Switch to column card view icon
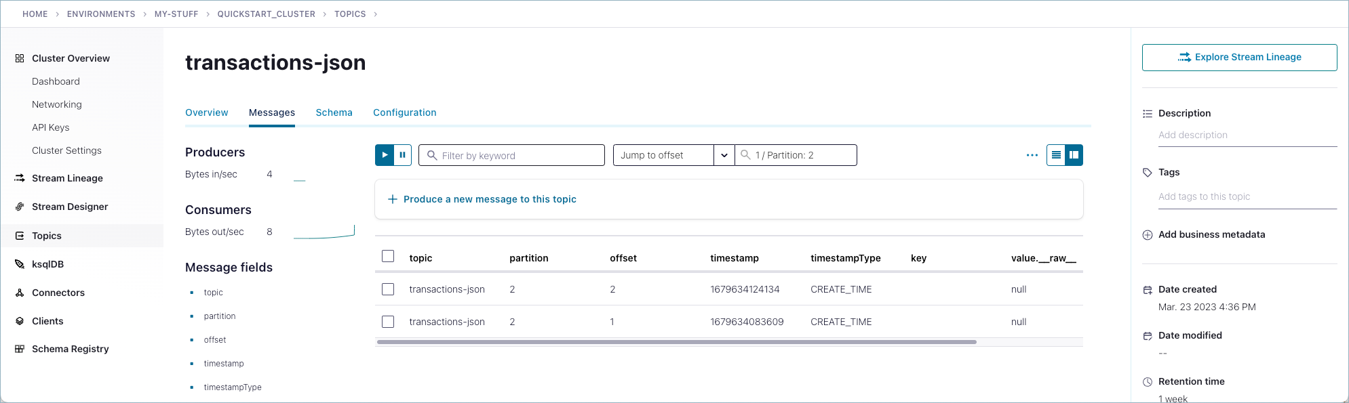 click(1074, 155)
